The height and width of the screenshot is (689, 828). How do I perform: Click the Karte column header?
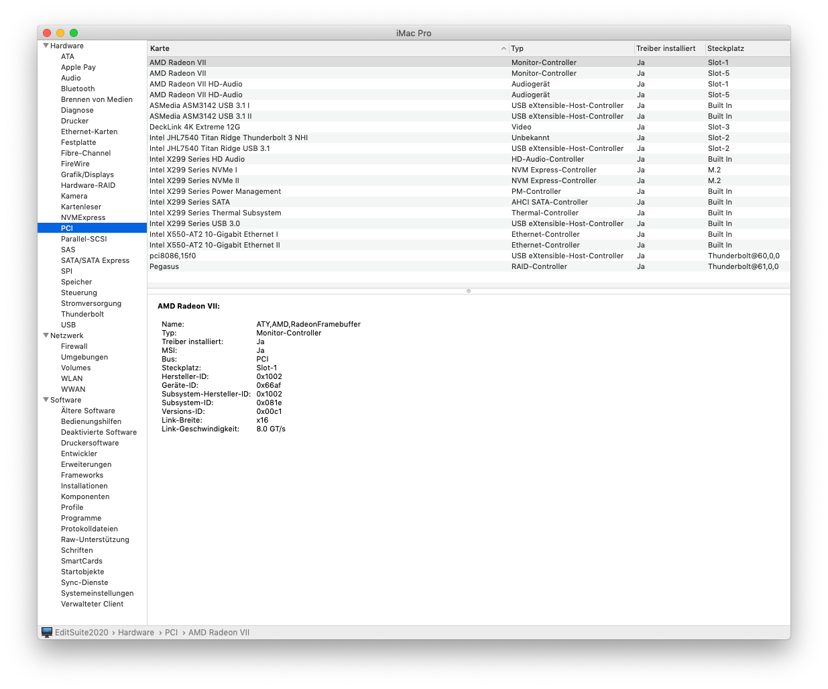328,48
